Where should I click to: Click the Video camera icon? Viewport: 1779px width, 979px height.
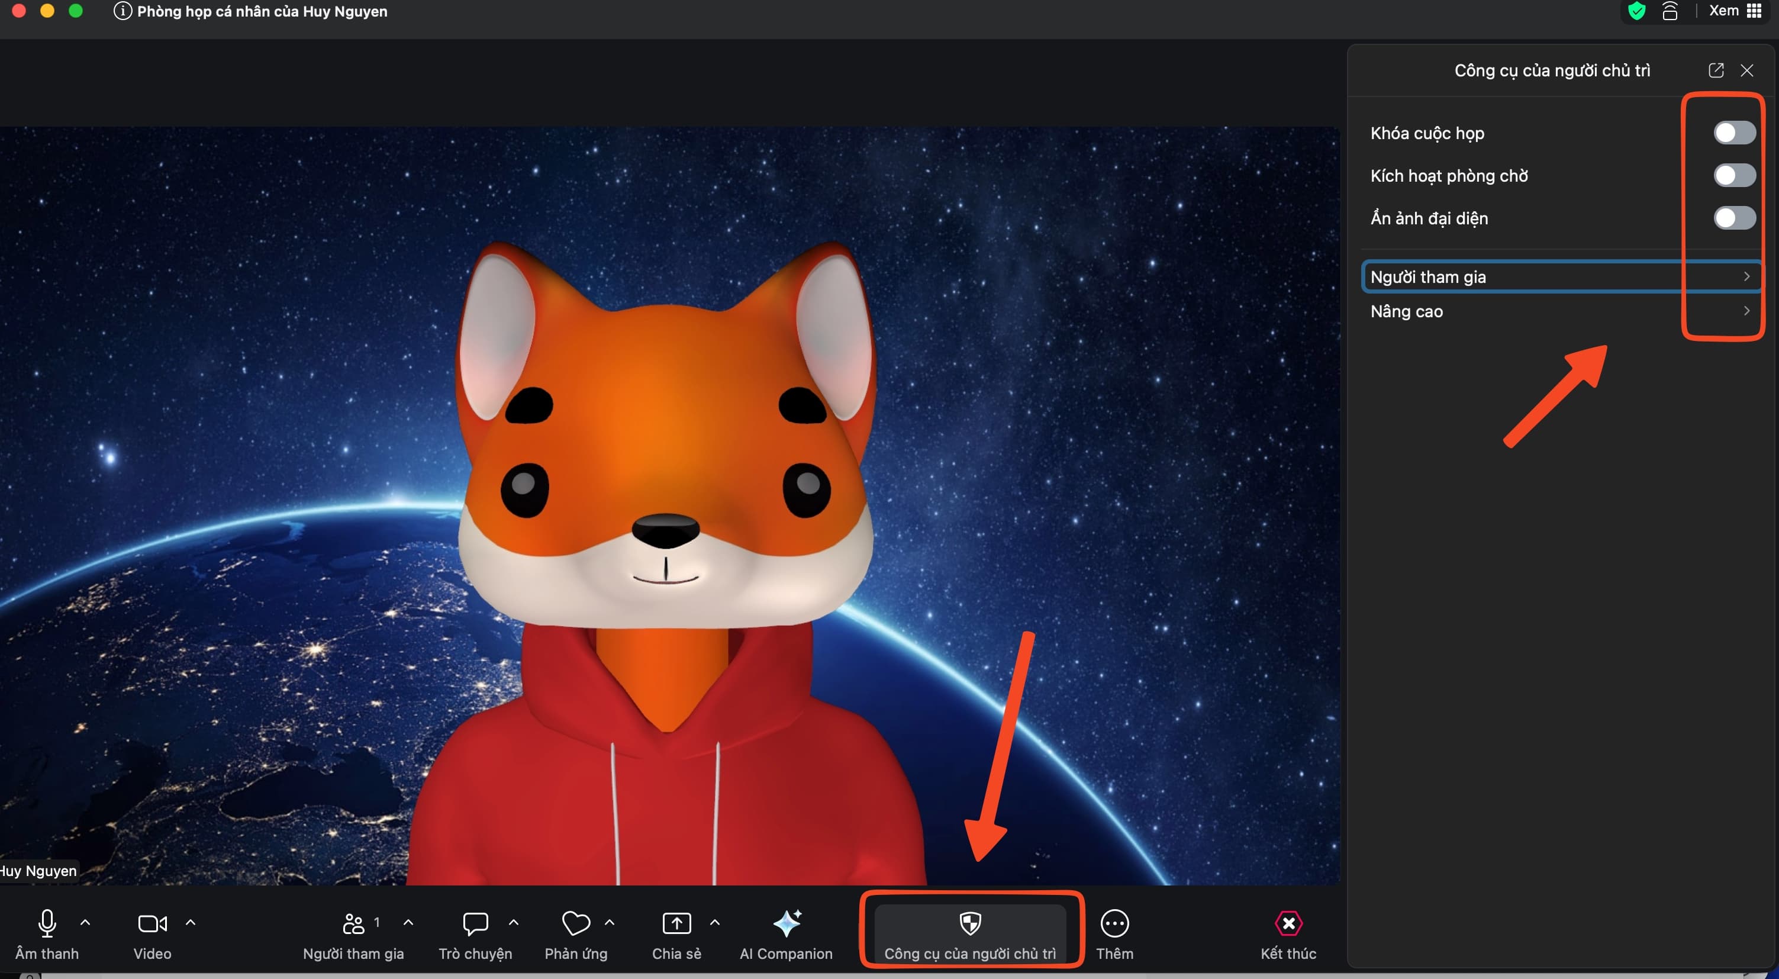152,923
